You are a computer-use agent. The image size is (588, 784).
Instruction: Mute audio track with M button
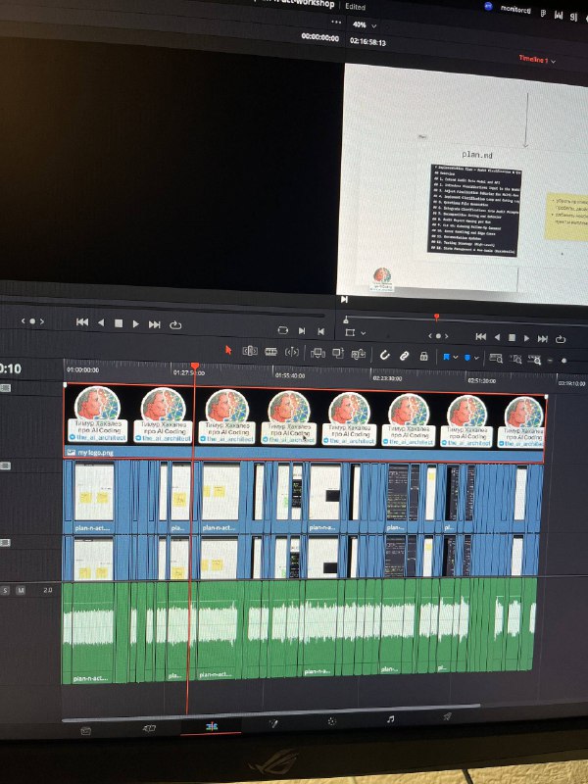pos(20,590)
